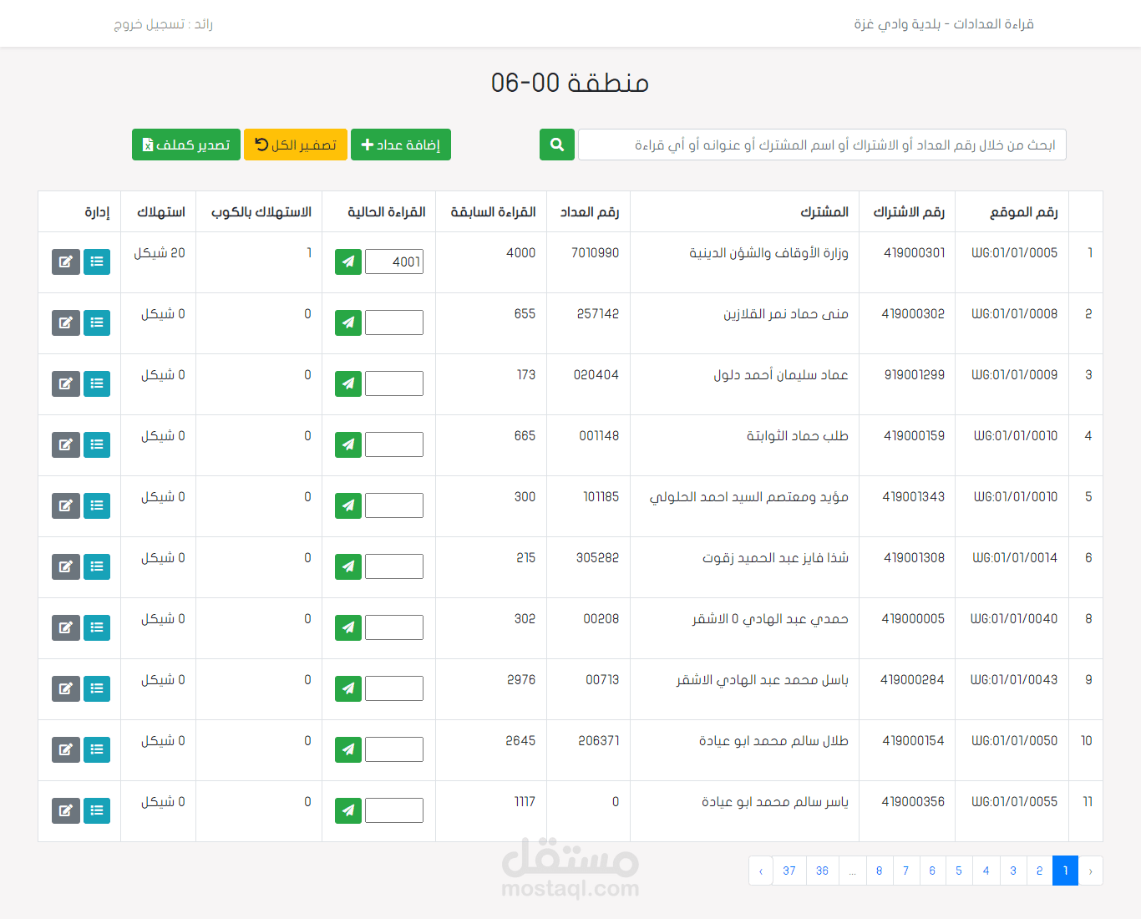The image size is (1141, 919).
Task: Click the pagination arrow beside page 1
Action: pyautogui.click(x=1091, y=871)
